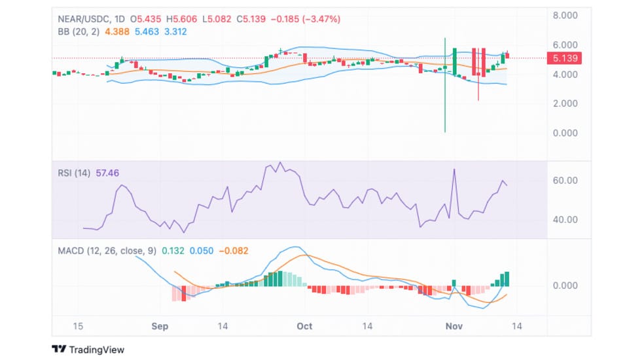Viewport: 644px width, 362px height.
Task: Open the MACD (12, 26, close, 9) legend
Action: 107,250
